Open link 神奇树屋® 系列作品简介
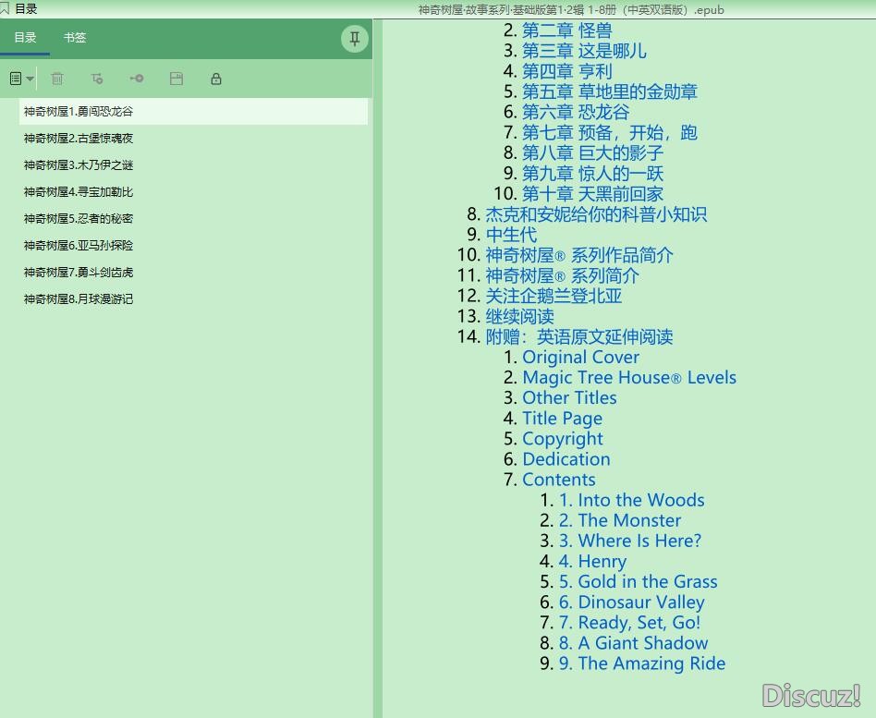The width and height of the screenshot is (876, 718). 579,255
